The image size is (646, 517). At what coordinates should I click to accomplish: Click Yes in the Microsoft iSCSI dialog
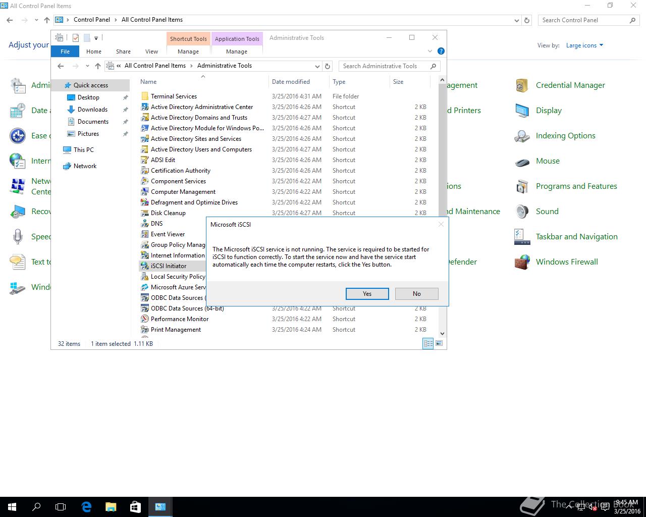point(367,294)
